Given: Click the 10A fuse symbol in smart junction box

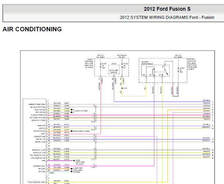Looking at the screenshot, I should 101,66.
